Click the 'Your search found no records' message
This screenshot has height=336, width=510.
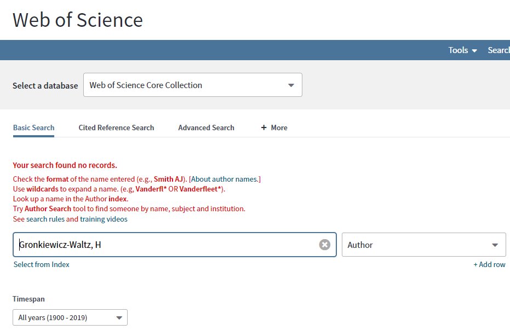[65, 165]
